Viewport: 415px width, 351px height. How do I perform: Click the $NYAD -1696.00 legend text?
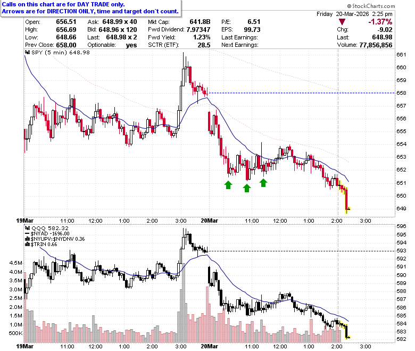point(51,234)
